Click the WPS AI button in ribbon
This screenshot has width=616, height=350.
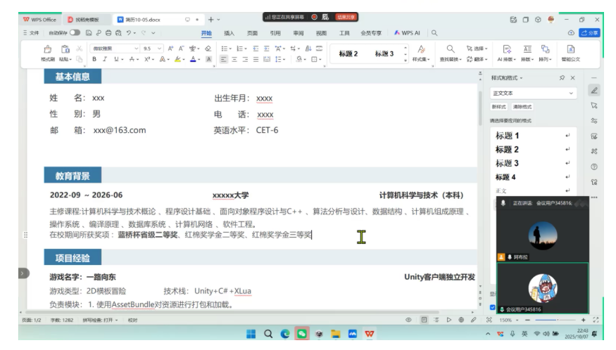[408, 33]
